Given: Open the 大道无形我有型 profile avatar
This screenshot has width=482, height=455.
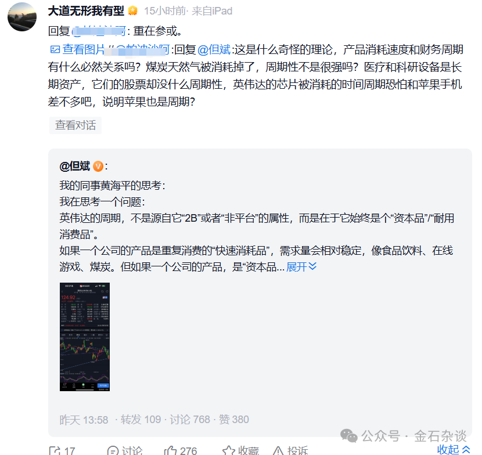Looking at the screenshot, I should [22, 17].
